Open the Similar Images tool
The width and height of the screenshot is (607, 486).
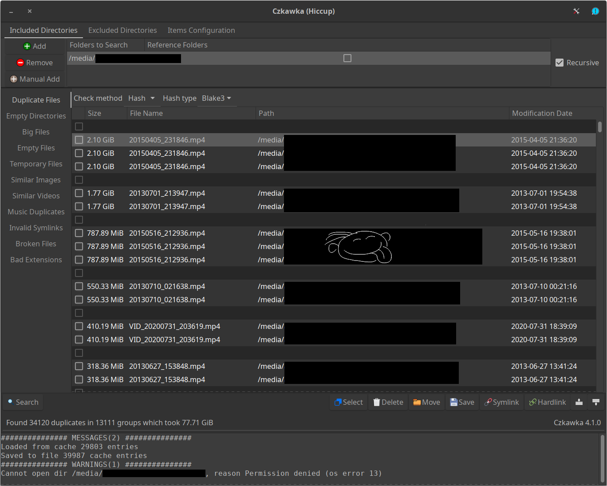pyautogui.click(x=36, y=180)
